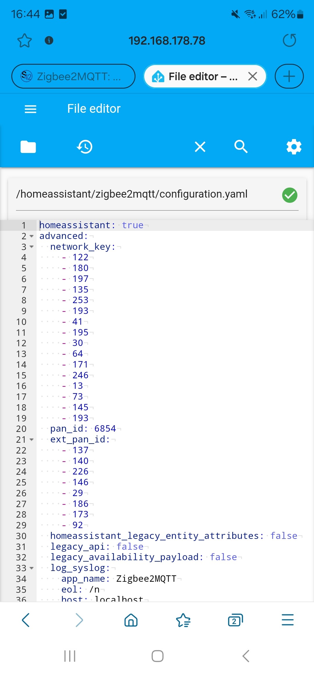This screenshot has height=675, width=314.
Task: Reload the page with the refresh icon
Action: (x=289, y=41)
